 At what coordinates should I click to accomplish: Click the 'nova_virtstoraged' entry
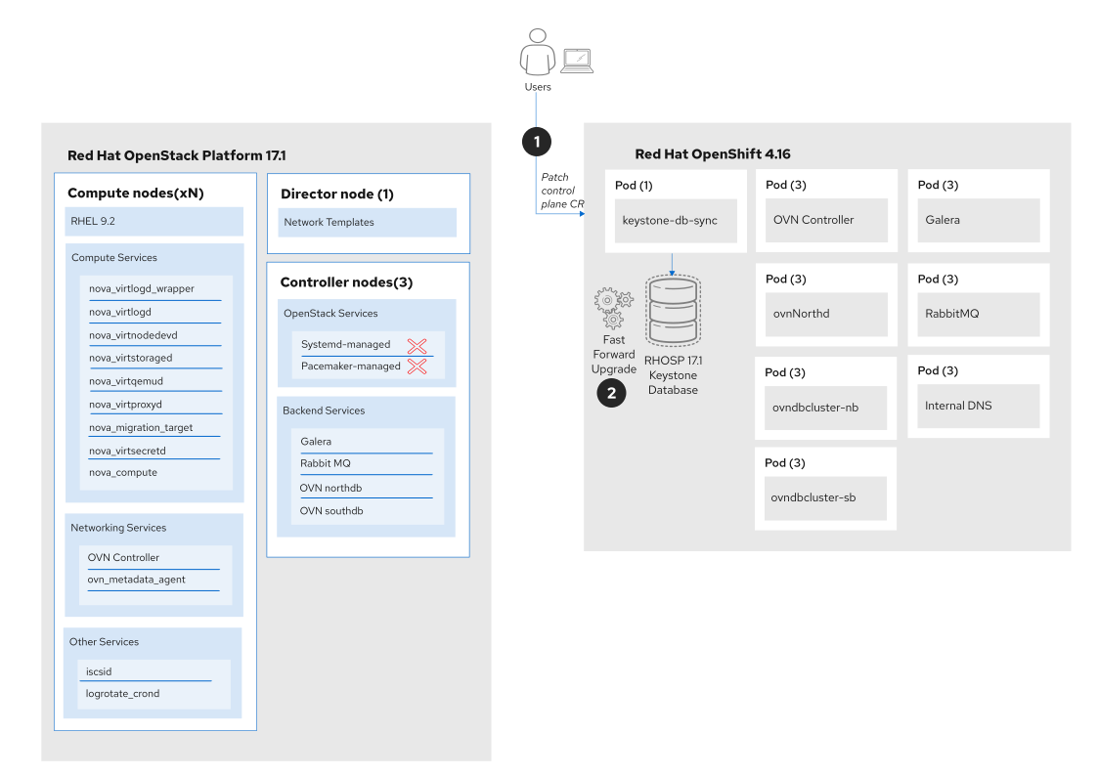point(130,358)
